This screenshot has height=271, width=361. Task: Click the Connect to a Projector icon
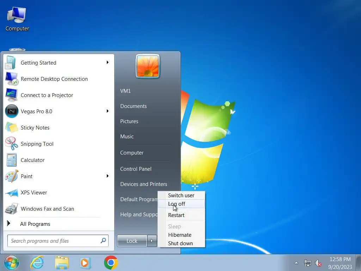click(x=11, y=95)
